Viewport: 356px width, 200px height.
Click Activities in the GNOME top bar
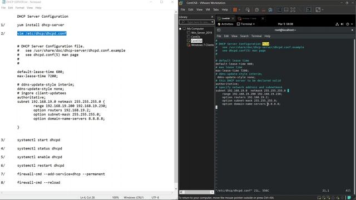(225, 24)
